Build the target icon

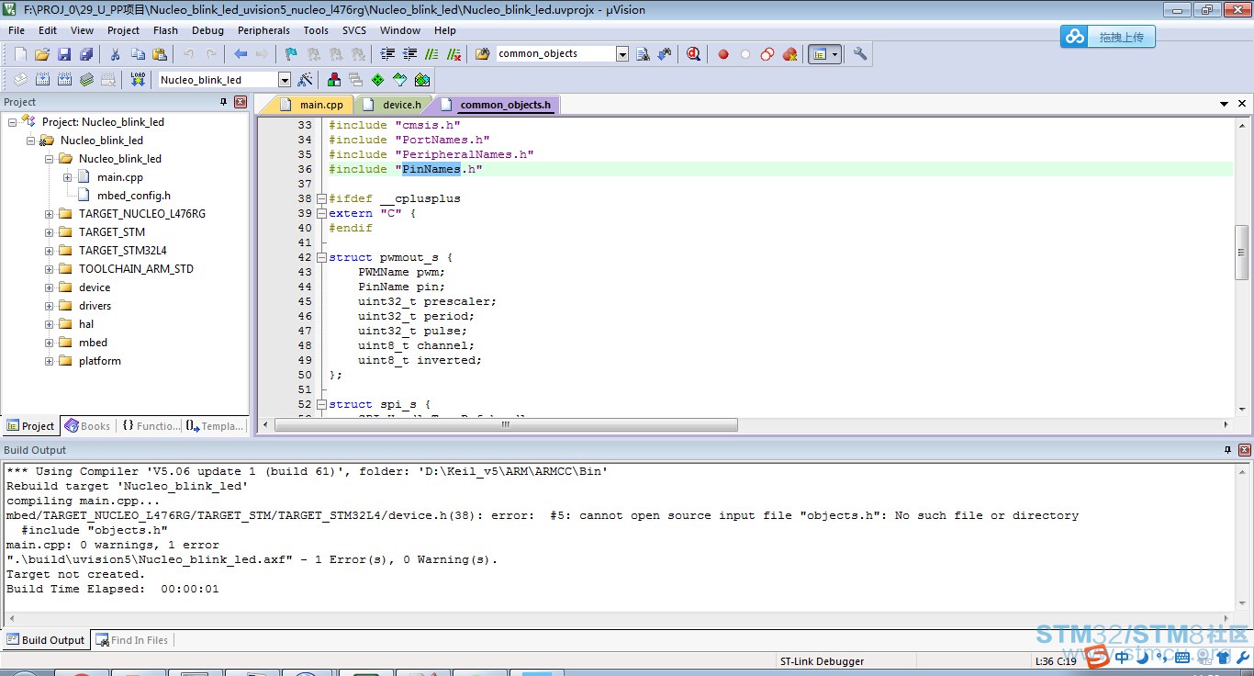coord(42,80)
